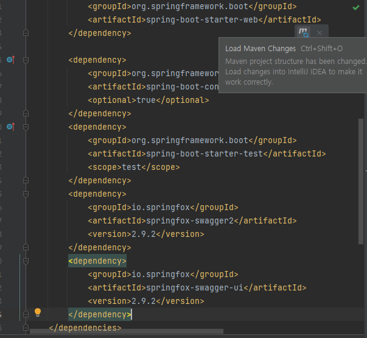Collapse the springfox-swagger2 dependency block
Screen dimensions: 367x338
[x=26, y=194]
